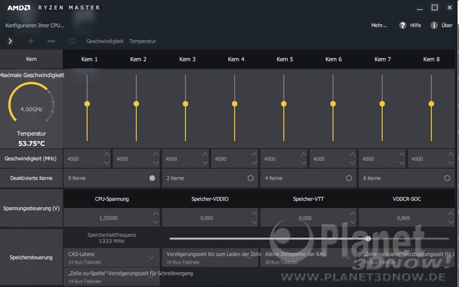Click the VDDCR-SOC value 0,869

click(x=403, y=218)
